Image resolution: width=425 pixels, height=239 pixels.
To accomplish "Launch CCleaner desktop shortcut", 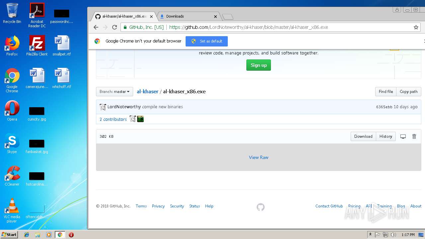I will click(x=12, y=176).
